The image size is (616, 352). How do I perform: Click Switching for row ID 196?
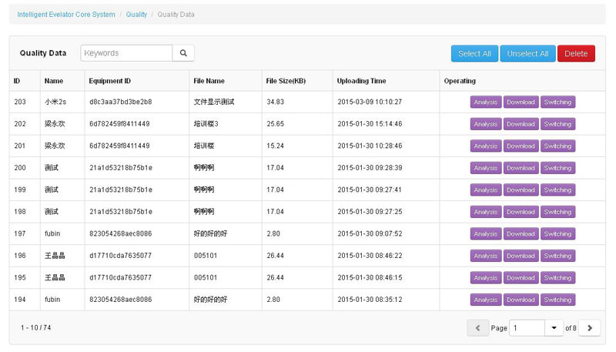[x=557, y=256]
